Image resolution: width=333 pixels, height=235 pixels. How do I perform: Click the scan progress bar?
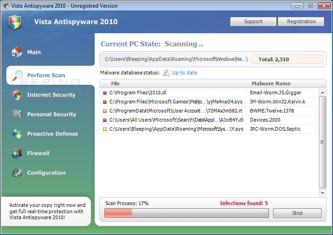pyautogui.click(x=186, y=213)
